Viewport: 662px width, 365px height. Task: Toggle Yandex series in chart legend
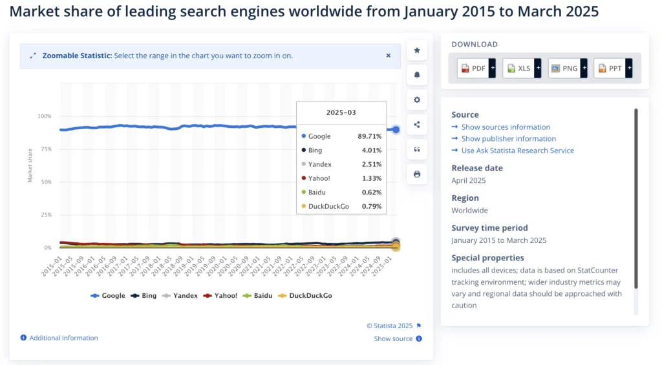180,296
